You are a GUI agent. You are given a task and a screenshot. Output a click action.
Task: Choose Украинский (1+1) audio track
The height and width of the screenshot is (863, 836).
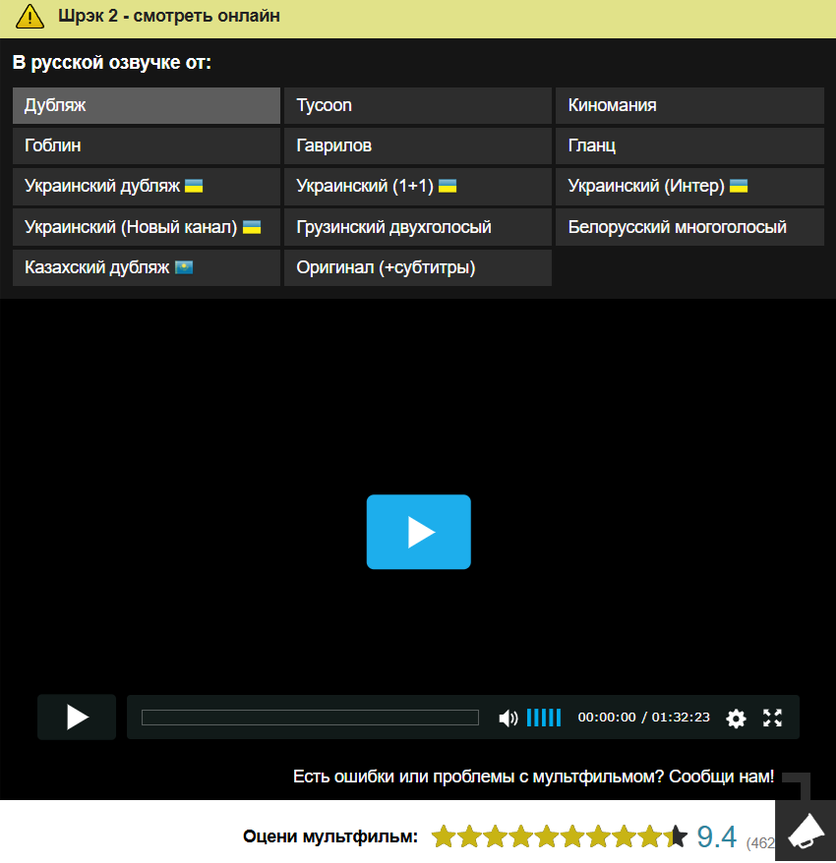point(418,187)
